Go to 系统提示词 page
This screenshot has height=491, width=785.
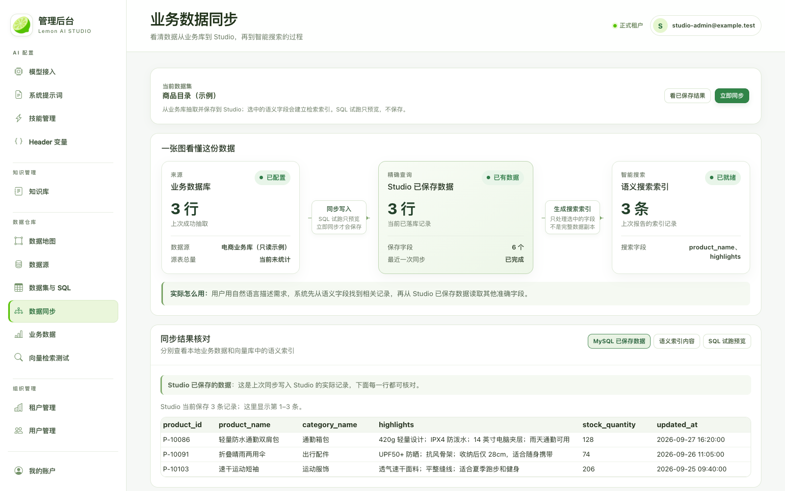[63, 95]
